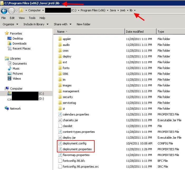Select the D: drive icon in tree
This screenshot has height=170, width=185.
pos(9,99)
